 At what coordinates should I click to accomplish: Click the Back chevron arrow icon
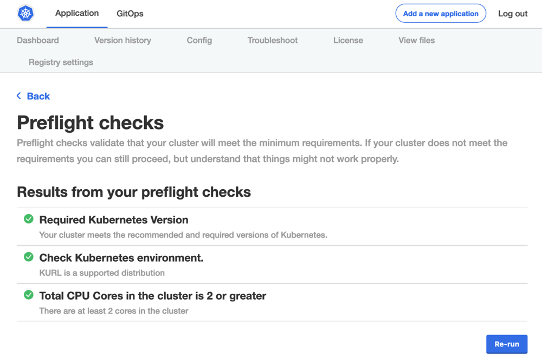coord(19,96)
